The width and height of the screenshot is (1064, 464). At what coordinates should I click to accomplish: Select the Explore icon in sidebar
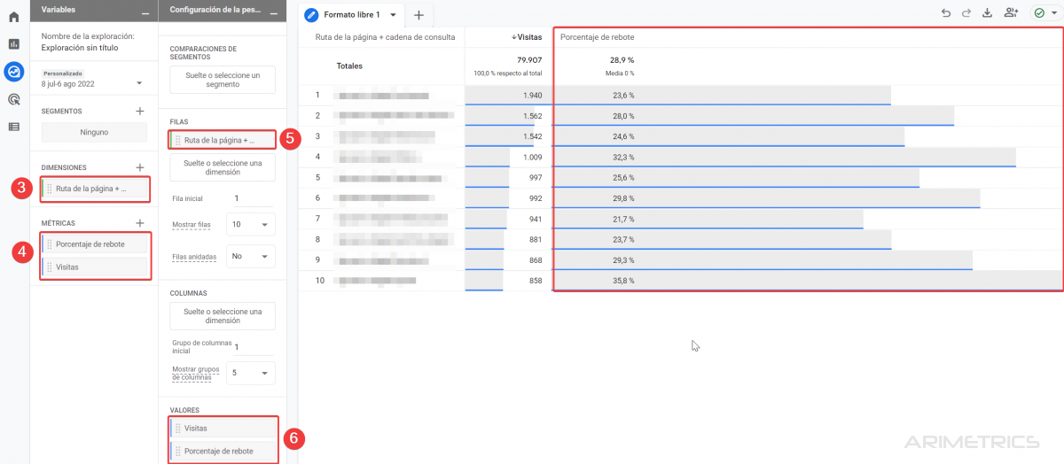pyautogui.click(x=13, y=72)
